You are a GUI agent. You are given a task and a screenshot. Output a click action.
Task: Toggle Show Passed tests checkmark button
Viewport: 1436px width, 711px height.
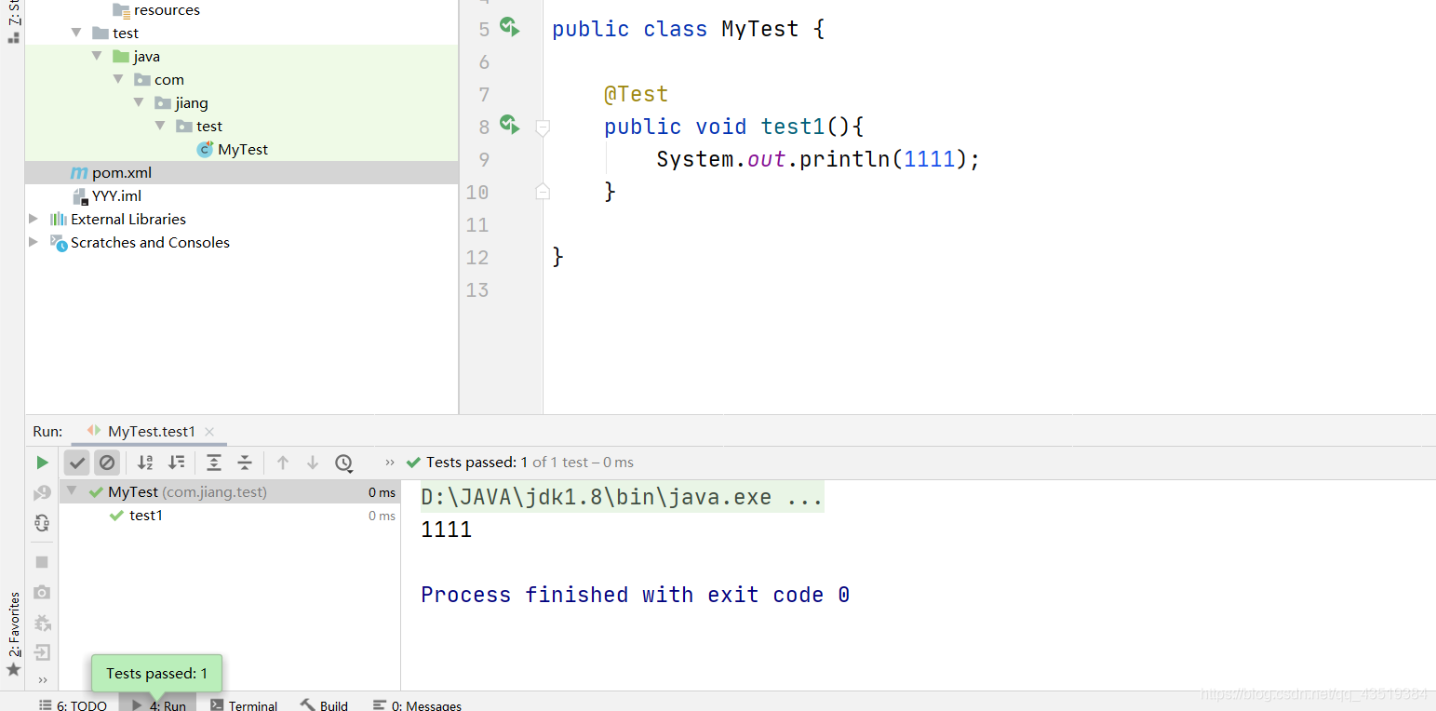coord(77,463)
